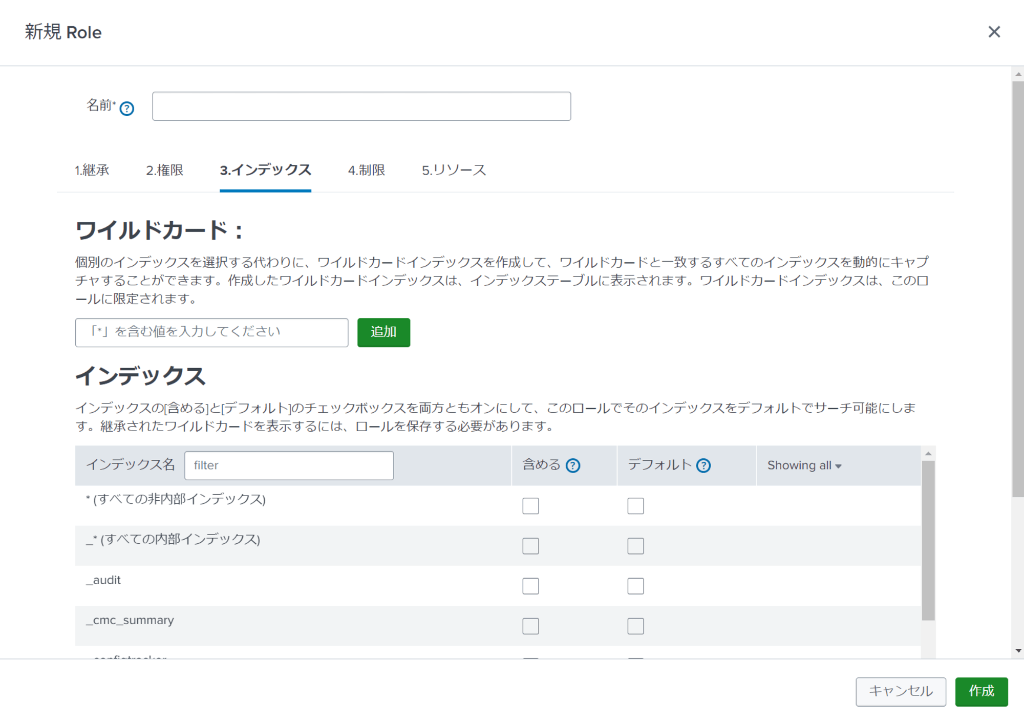Check 含める for all internal indexes

click(530, 546)
